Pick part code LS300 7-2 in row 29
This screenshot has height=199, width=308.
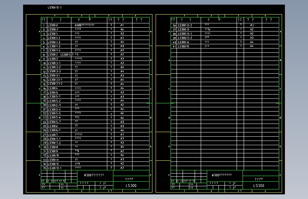click(54, 143)
